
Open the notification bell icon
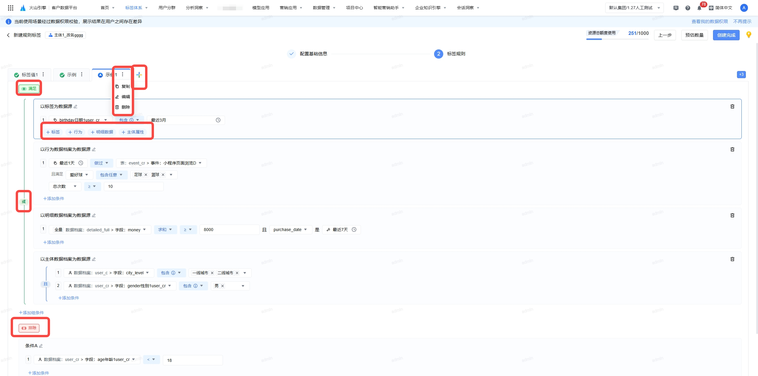pos(699,8)
